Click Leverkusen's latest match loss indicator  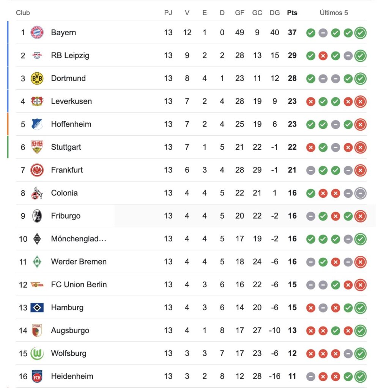coord(360,102)
